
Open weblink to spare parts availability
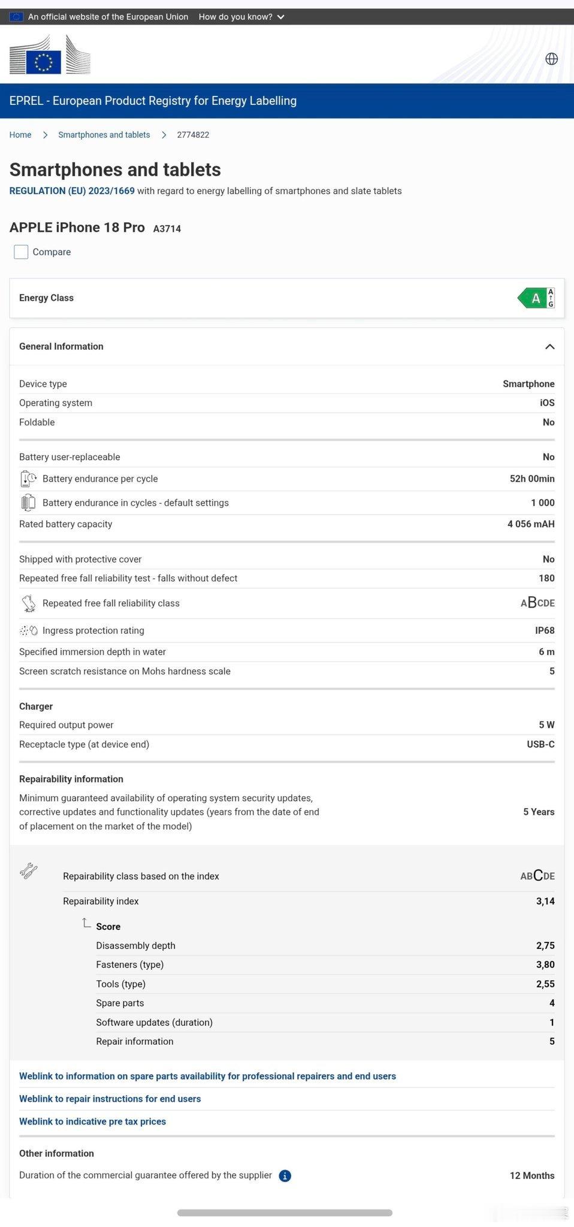tap(207, 1076)
